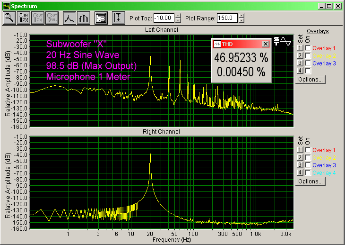Screen dimensions: 345x245
Task: Decrease Plot Range with the down arrow
Action: (x=241, y=20)
